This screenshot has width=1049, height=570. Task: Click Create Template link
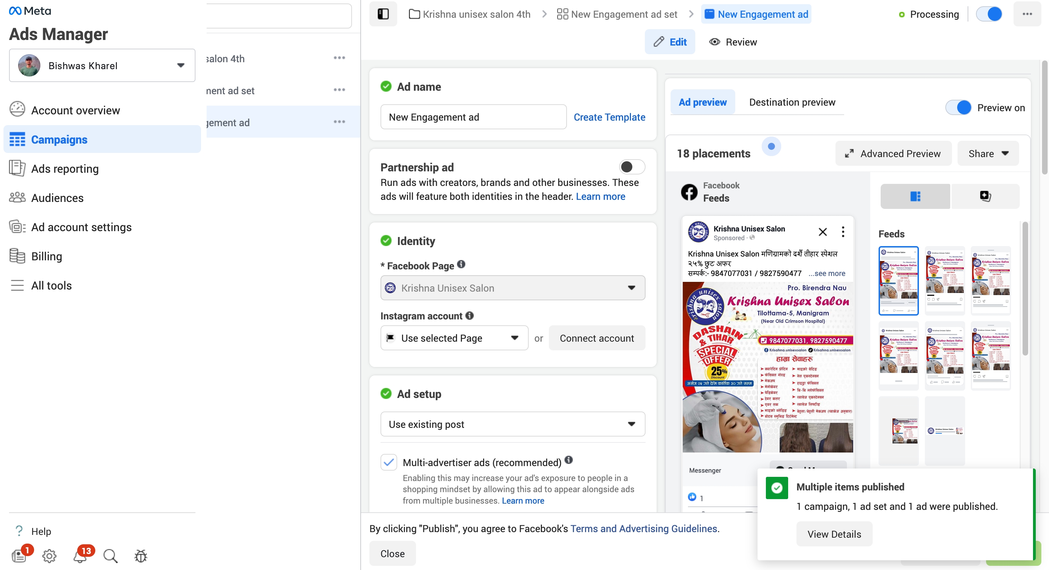[609, 117]
